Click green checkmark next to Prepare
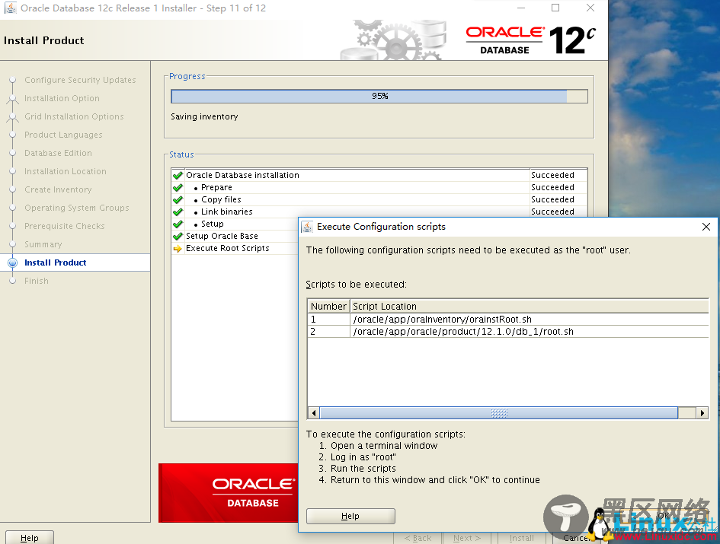This screenshot has height=544, width=720. tap(178, 188)
